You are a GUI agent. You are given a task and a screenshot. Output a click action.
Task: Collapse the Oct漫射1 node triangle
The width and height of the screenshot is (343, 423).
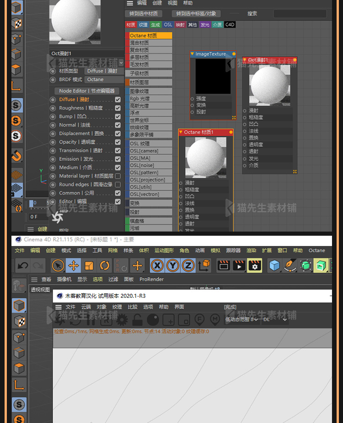[245, 60]
